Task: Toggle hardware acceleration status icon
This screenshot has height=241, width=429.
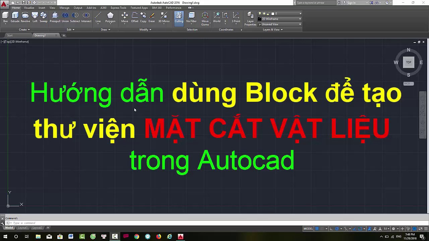Action: [x=415, y=229]
